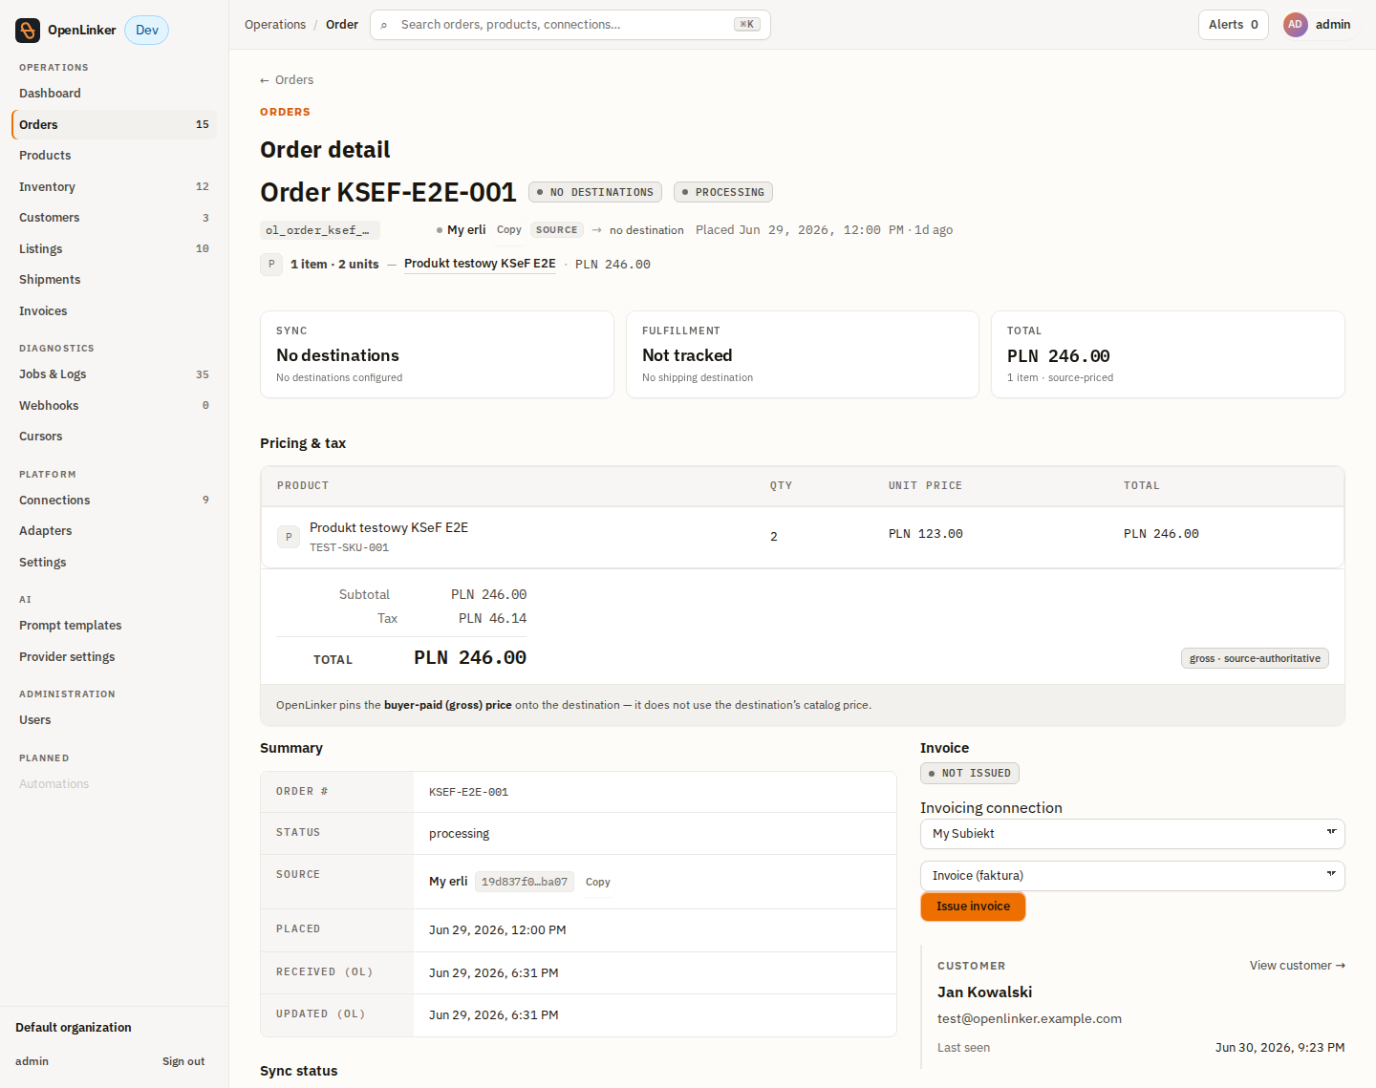Go to Adapters page
The height and width of the screenshot is (1088, 1376).
tap(114, 531)
